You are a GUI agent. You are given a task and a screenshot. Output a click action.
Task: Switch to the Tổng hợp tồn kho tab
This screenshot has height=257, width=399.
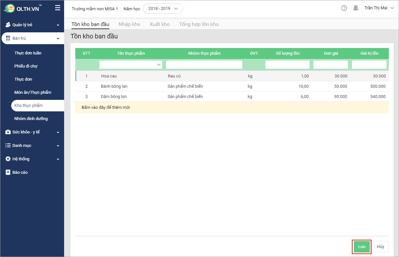199,24
